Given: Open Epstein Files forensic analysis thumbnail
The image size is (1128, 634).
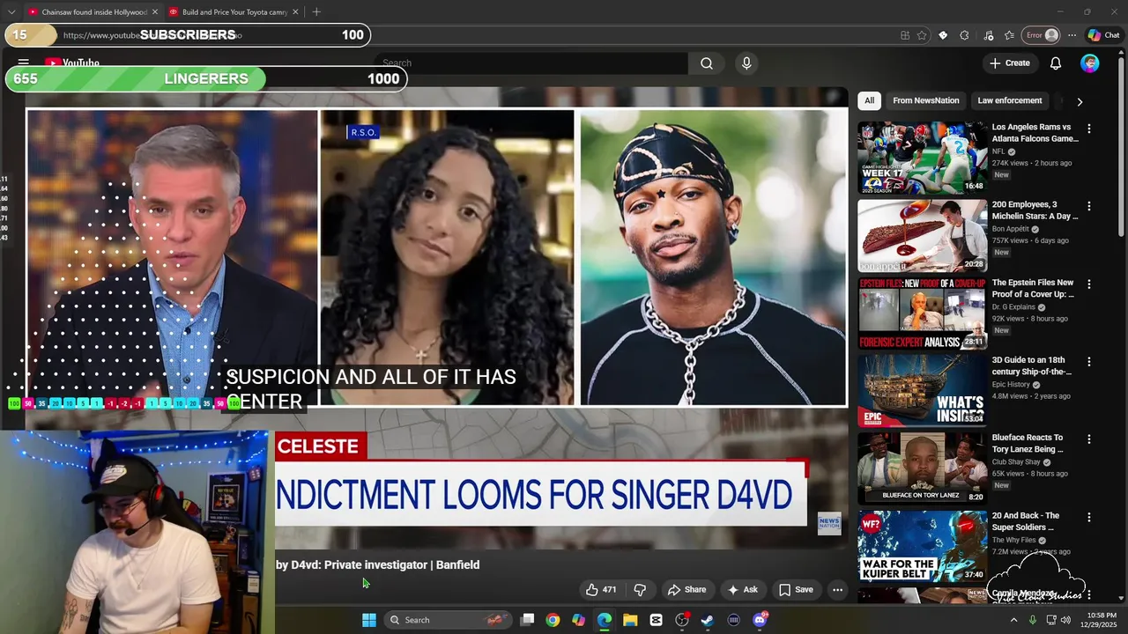Looking at the screenshot, I should [x=923, y=313].
